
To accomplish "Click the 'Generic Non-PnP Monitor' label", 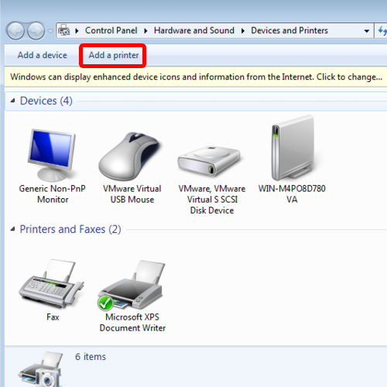I will click(53, 194).
